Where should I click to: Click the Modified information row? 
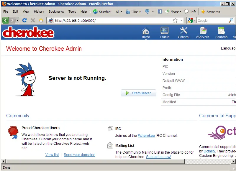tap(199, 102)
